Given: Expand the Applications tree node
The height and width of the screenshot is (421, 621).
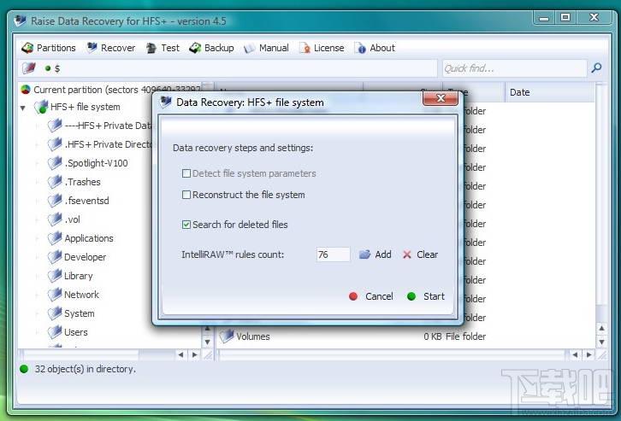Looking at the screenshot, I should click(38, 238).
